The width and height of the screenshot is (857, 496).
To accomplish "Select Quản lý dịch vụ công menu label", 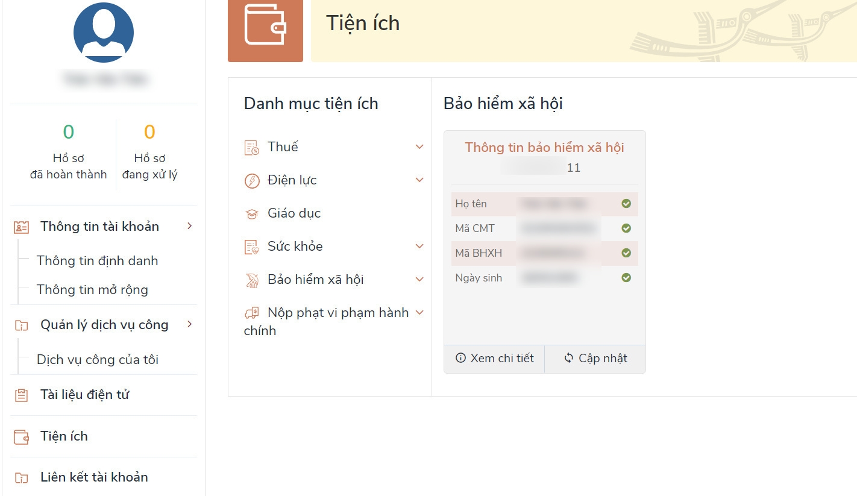I will (104, 325).
